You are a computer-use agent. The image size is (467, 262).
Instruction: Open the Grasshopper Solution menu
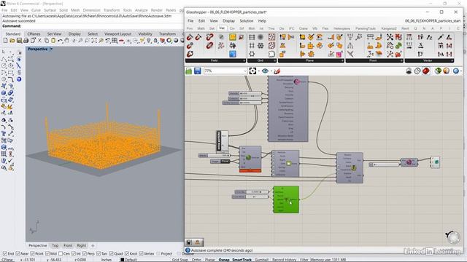pos(247,21)
